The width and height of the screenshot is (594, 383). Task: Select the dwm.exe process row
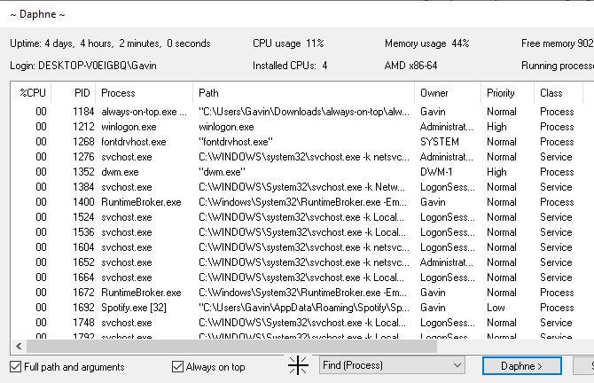click(x=120, y=172)
